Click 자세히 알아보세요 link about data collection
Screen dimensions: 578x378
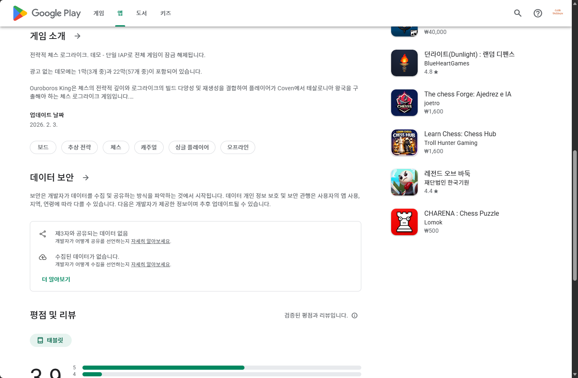(150, 265)
